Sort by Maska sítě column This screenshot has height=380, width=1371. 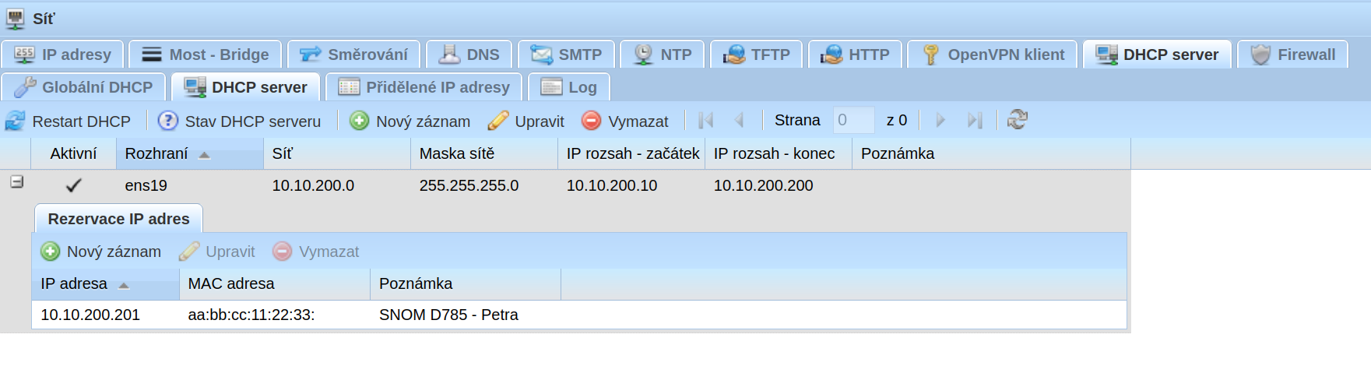pyautogui.click(x=484, y=153)
